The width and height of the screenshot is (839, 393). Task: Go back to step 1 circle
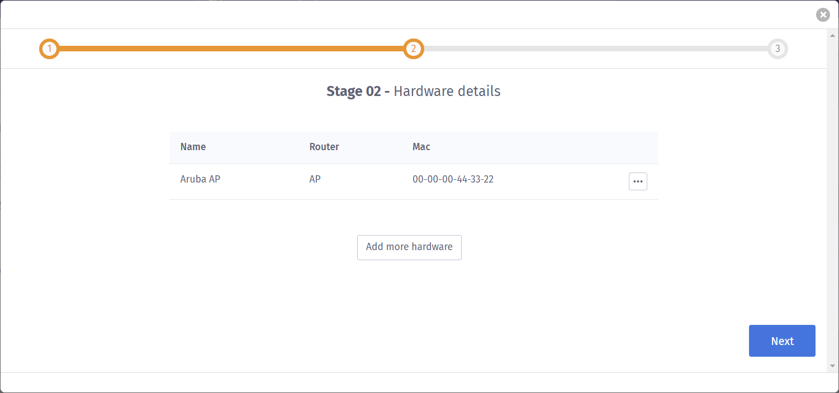(49, 49)
